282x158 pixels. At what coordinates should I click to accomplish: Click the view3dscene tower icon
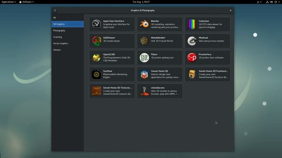[144, 91]
